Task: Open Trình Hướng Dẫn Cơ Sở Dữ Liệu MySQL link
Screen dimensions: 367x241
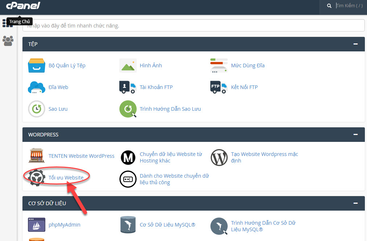Action: pyautogui.click(x=263, y=226)
